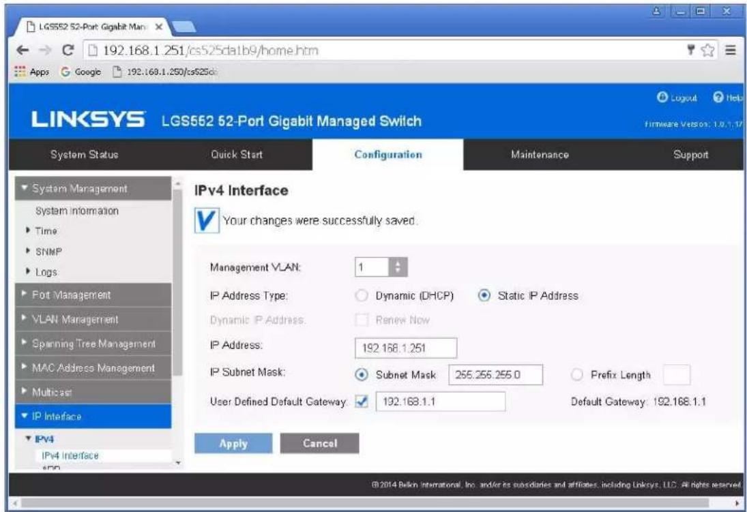This screenshot has height=512, width=747.
Task: Click the Prefix Length input box
Action: [x=677, y=375]
